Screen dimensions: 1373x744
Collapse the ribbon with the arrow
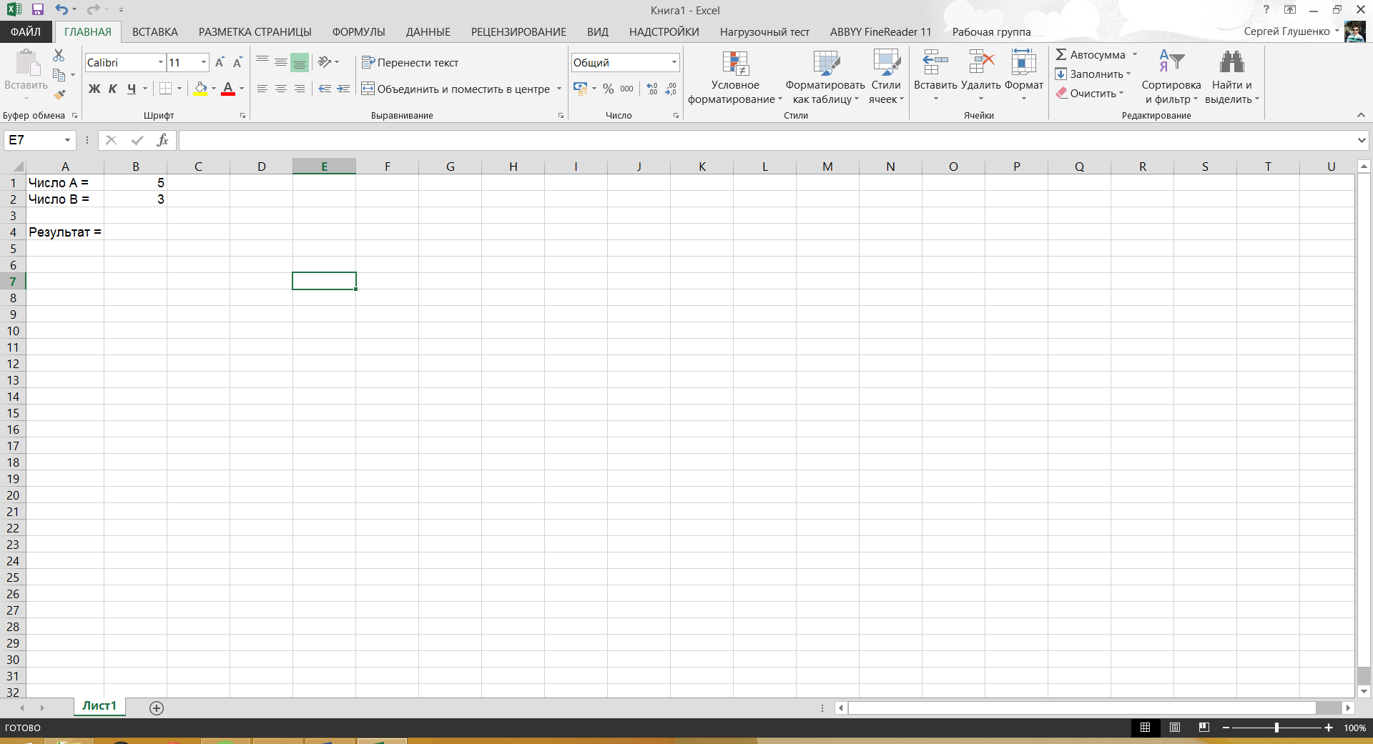(1361, 115)
